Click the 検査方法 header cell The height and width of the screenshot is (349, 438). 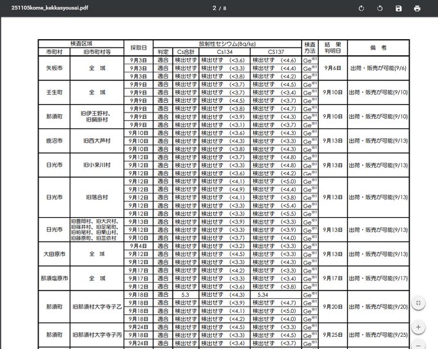(x=310, y=48)
